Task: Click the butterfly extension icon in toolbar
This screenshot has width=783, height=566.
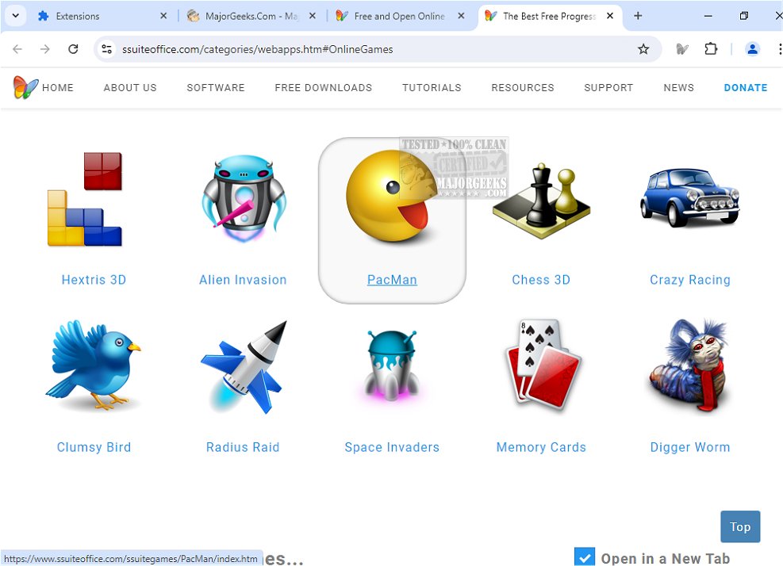Action: tap(682, 49)
